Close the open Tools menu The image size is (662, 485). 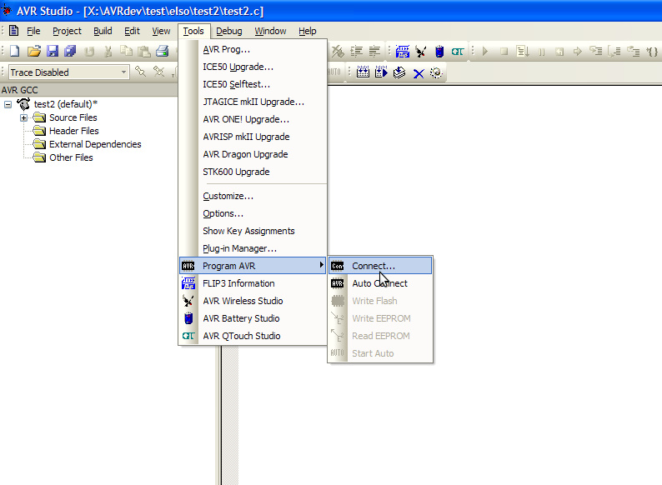pos(193,31)
